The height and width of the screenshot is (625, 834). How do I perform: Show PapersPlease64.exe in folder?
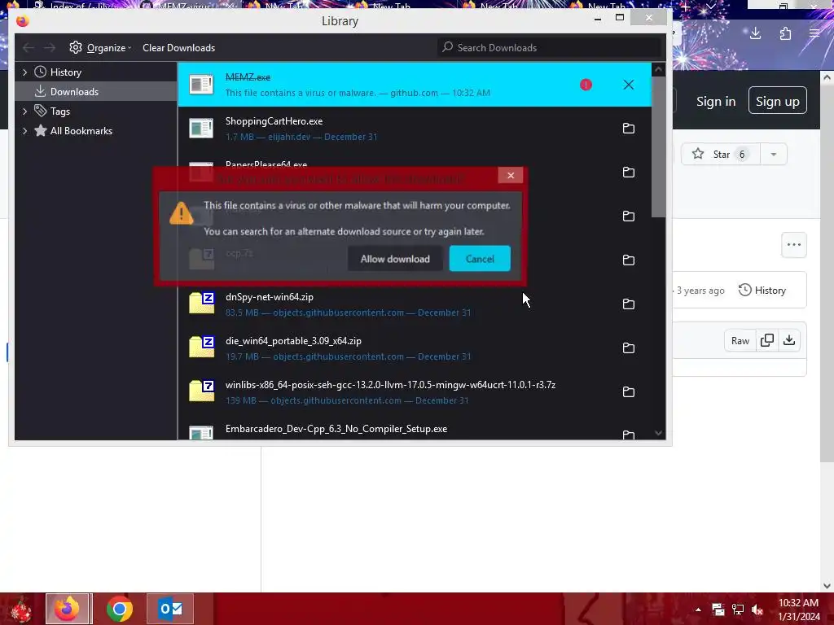(628, 173)
